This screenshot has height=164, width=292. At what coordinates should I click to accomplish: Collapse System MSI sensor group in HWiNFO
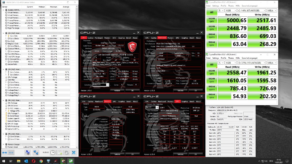pos(3,10)
